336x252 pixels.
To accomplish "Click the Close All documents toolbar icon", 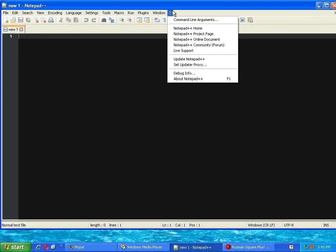I will [x=43, y=20].
